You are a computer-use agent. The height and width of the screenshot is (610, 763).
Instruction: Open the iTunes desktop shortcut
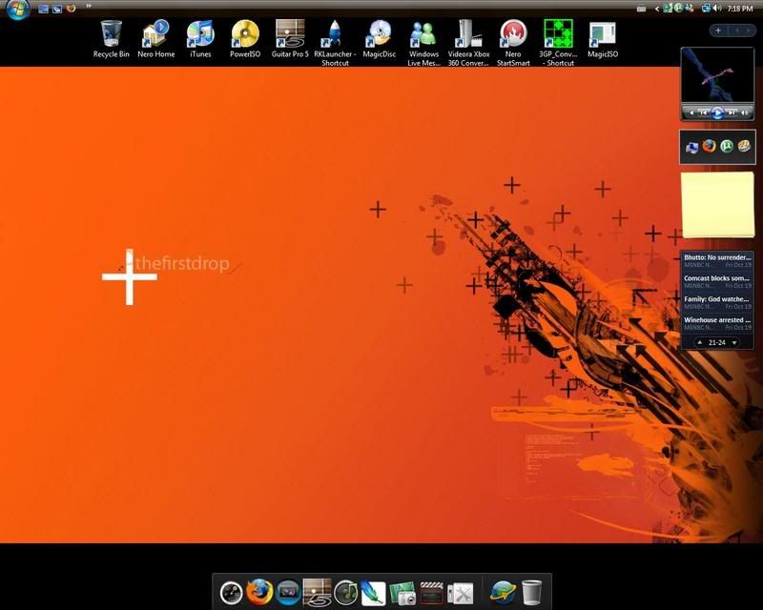pos(200,40)
